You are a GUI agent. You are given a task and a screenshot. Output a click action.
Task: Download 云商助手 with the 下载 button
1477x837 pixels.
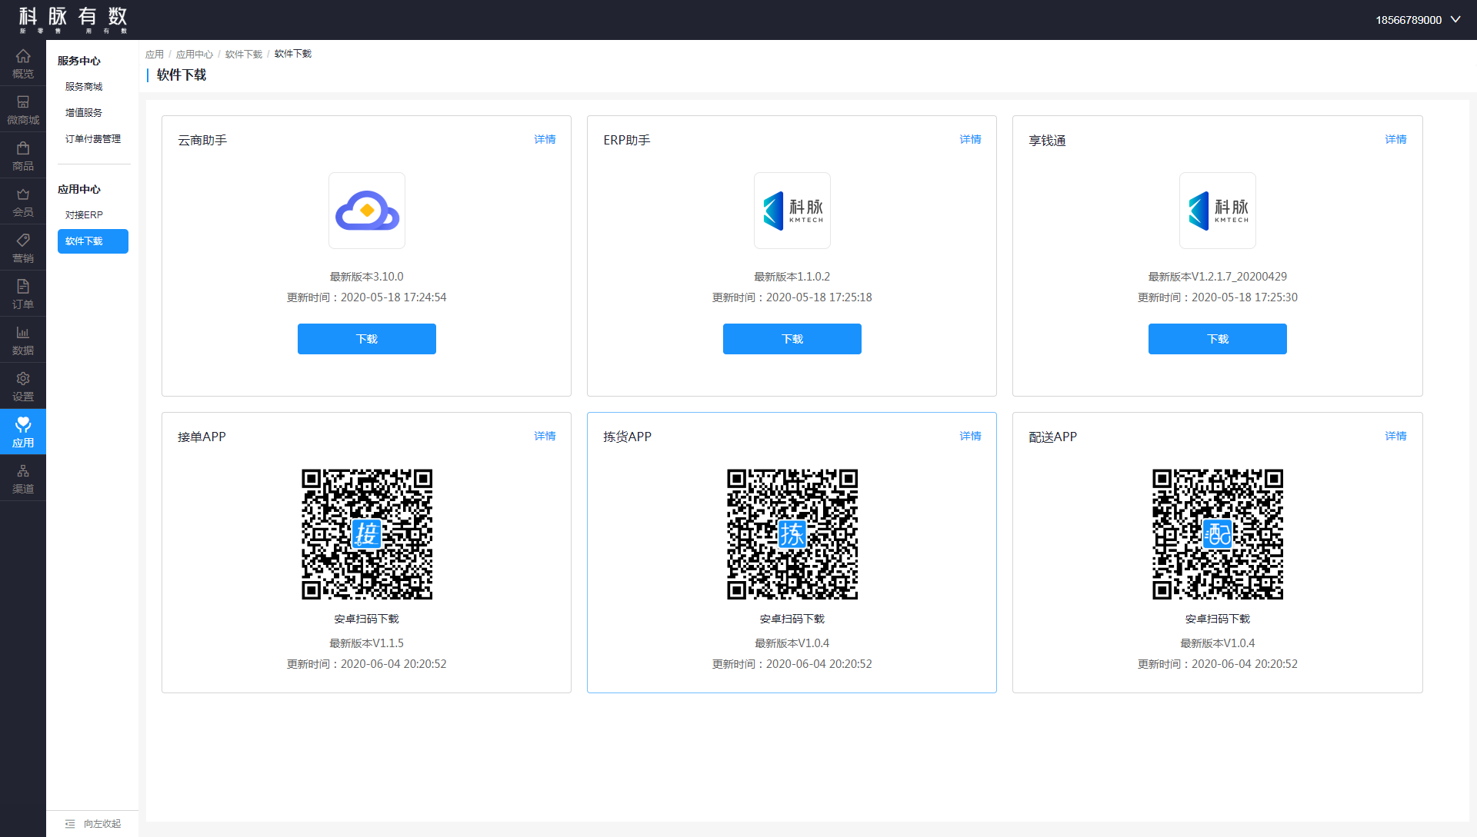click(367, 339)
